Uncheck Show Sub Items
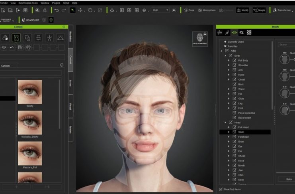The height and width of the screenshot is (194, 295). point(221,189)
